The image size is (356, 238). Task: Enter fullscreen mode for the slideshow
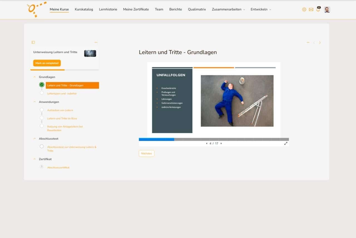[286, 144]
